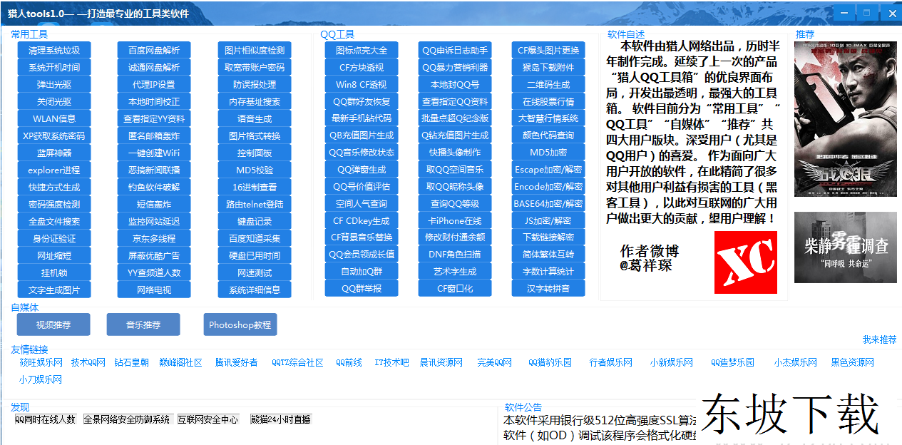Open the 战狼 movie poster thumbnail
The width and height of the screenshot is (902, 445).
click(x=846, y=119)
